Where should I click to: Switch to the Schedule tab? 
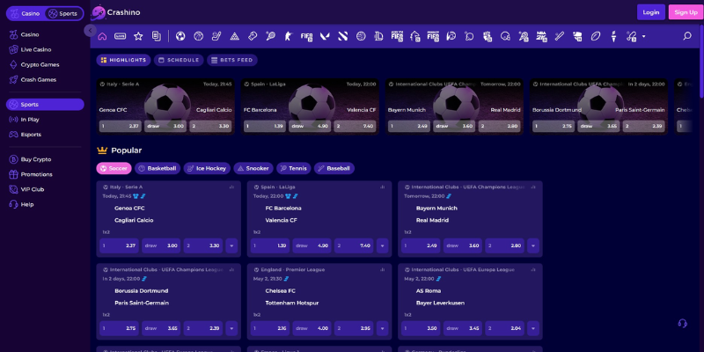(x=179, y=60)
